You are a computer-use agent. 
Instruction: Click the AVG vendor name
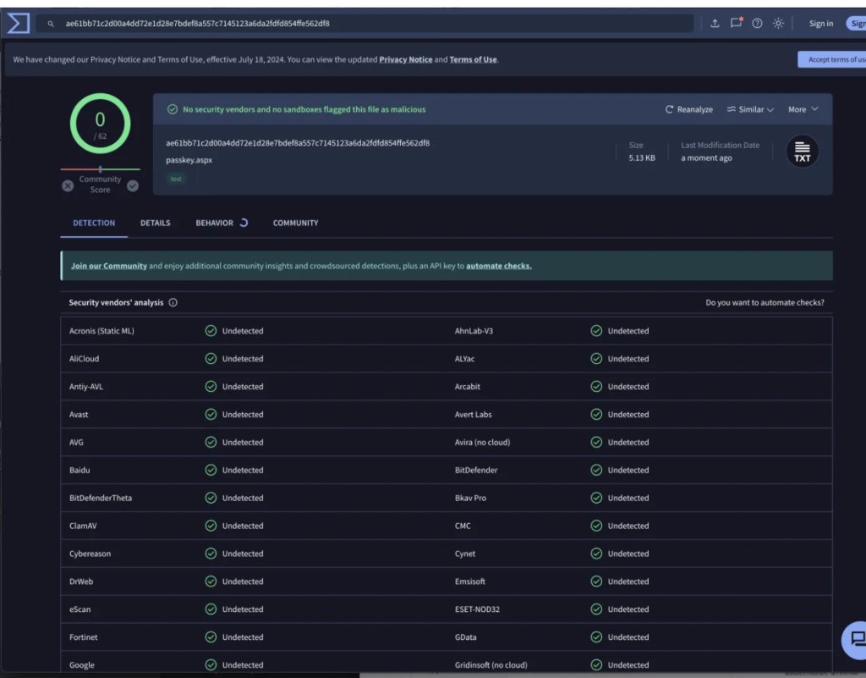76,442
